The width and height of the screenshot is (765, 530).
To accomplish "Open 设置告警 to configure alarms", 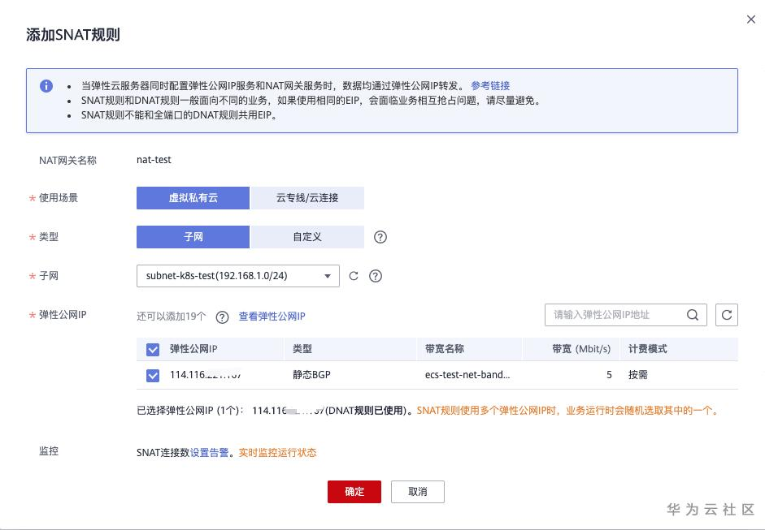I will [212, 451].
